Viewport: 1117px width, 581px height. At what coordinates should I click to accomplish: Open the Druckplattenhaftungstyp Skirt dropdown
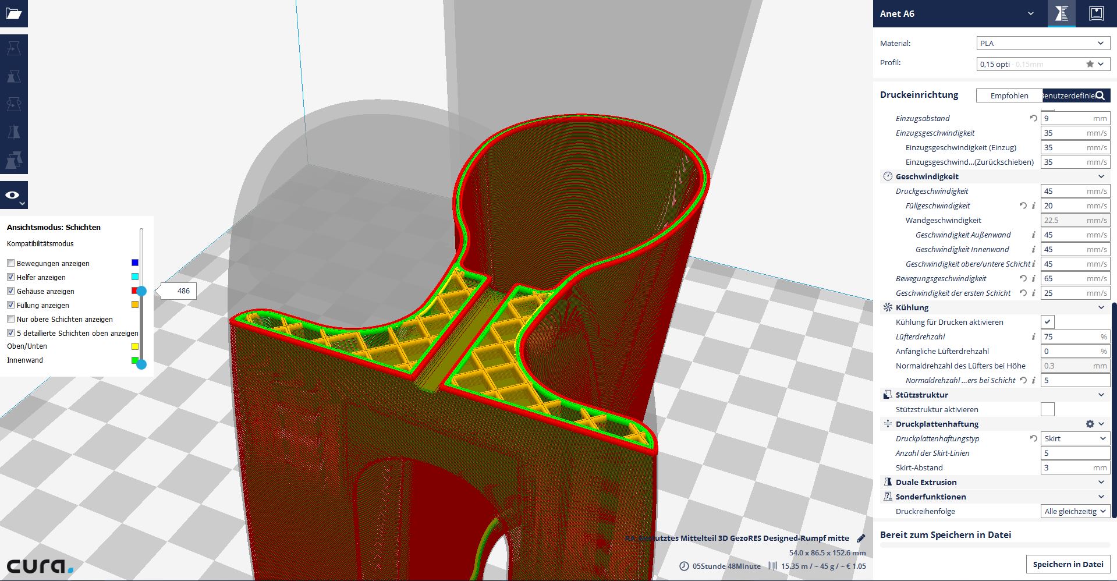pyautogui.click(x=1075, y=438)
